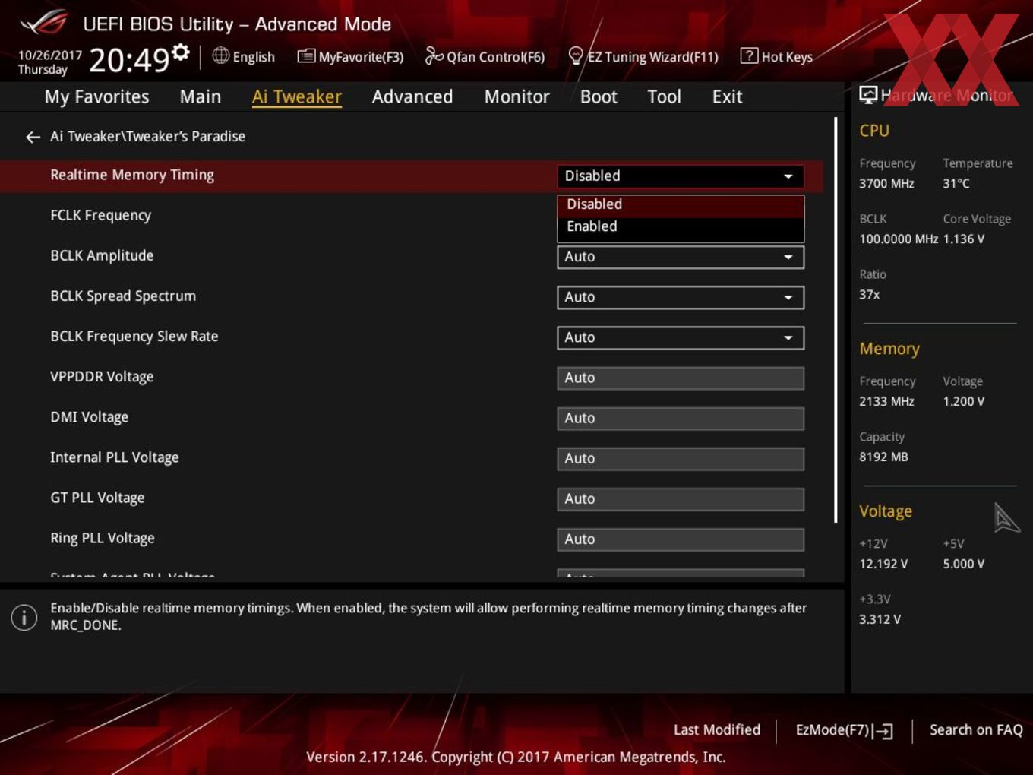
Task: Click the clock time 20:49
Action: pos(129,59)
